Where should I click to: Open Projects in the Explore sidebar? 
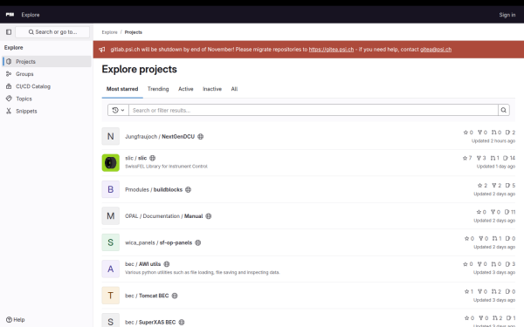[47, 61]
